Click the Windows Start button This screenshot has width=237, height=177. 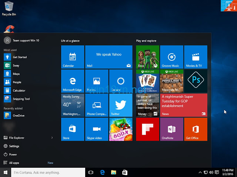pos(6,172)
